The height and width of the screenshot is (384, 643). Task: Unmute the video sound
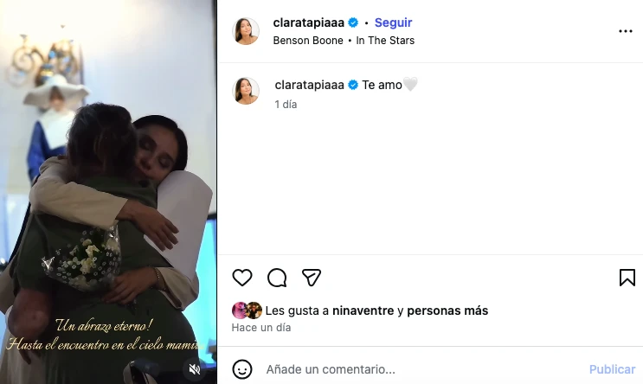pos(195,369)
